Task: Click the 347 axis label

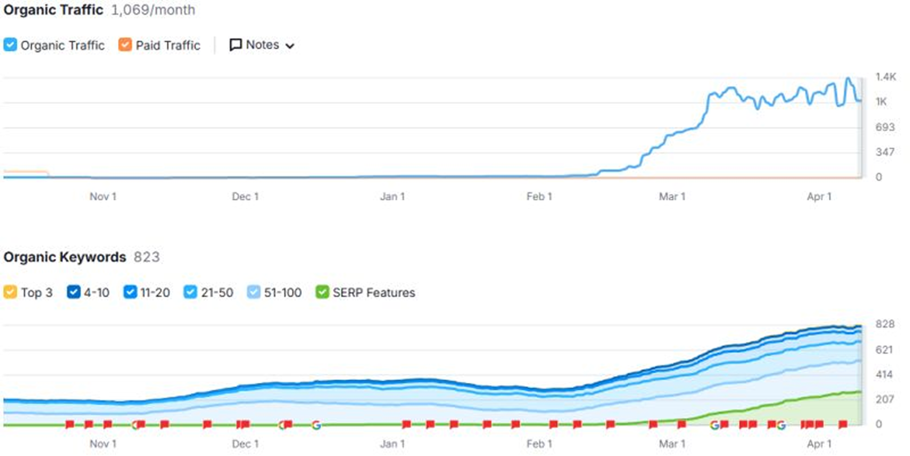Action: [885, 152]
